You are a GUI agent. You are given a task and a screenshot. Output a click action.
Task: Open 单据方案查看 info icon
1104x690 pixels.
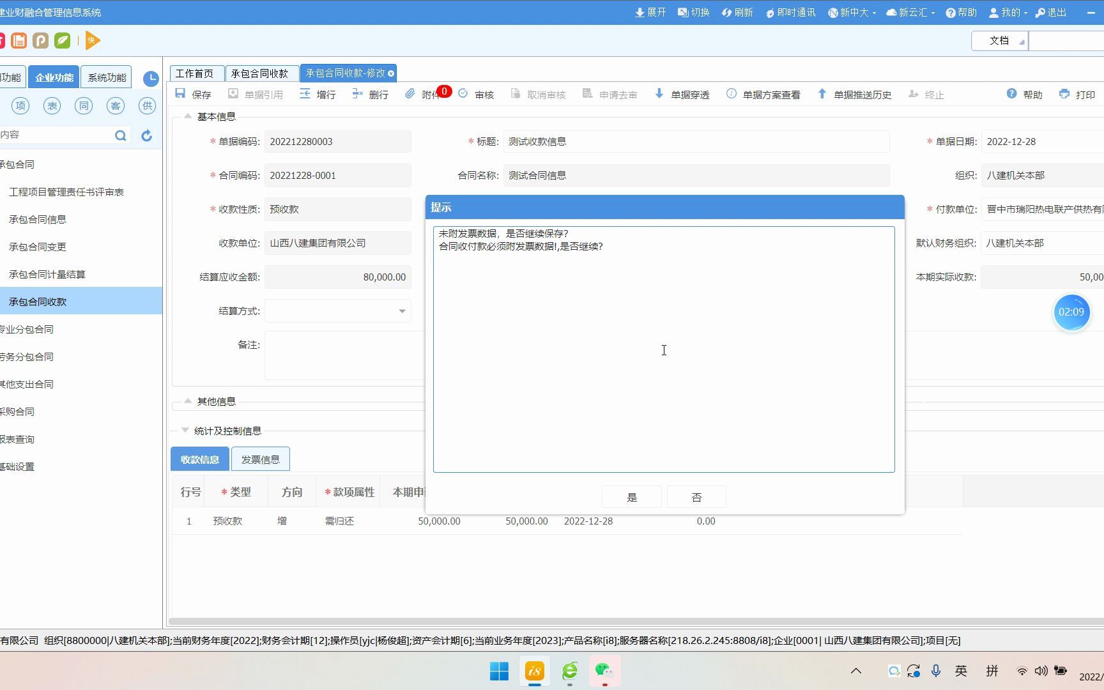click(x=732, y=93)
